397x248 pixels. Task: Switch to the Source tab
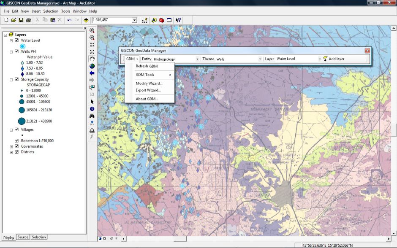(23, 237)
